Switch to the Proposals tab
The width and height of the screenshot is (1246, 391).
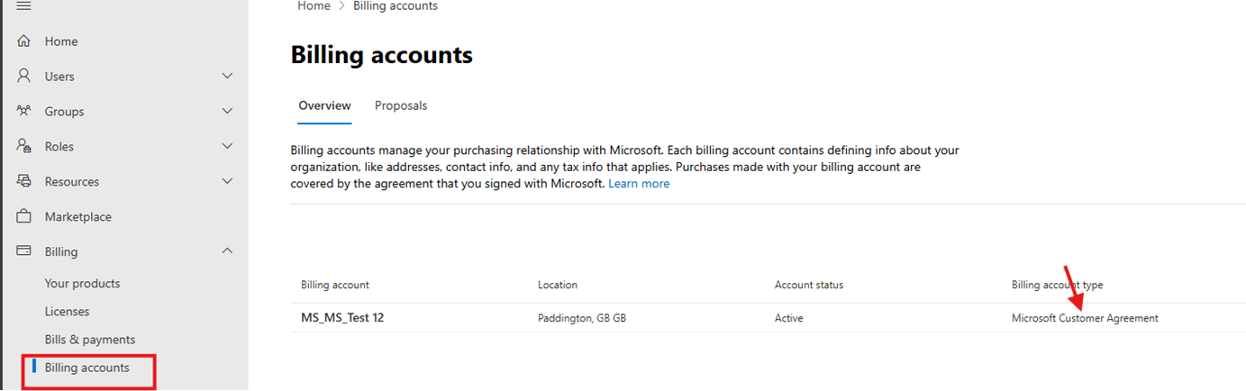pos(401,105)
